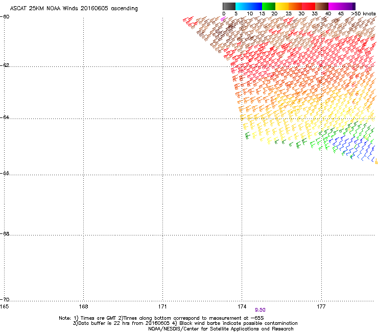The width and height of the screenshot is (378, 332).
Task: Click the magenta wind barb near the top of the swath
Action: [223, 19]
